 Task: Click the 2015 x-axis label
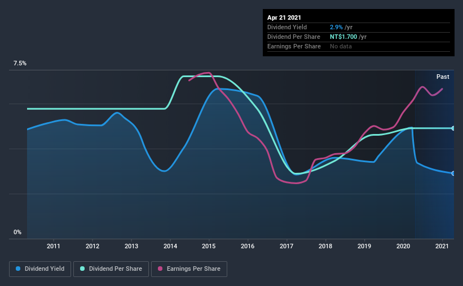(x=209, y=246)
